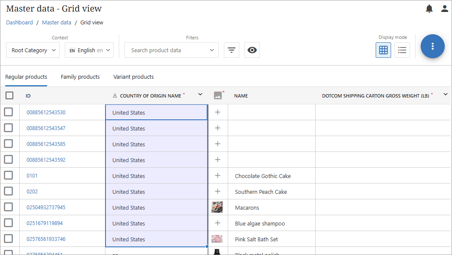Switch to Family products tab
Viewport: 452px width, 255px height.
(80, 77)
